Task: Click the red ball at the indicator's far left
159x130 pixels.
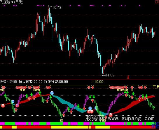Action: point(3,106)
